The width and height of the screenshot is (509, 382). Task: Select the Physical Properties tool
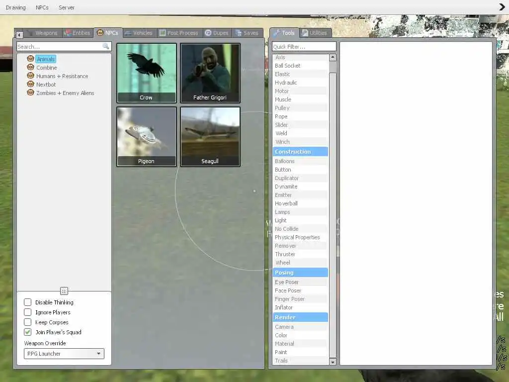click(x=300, y=237)
